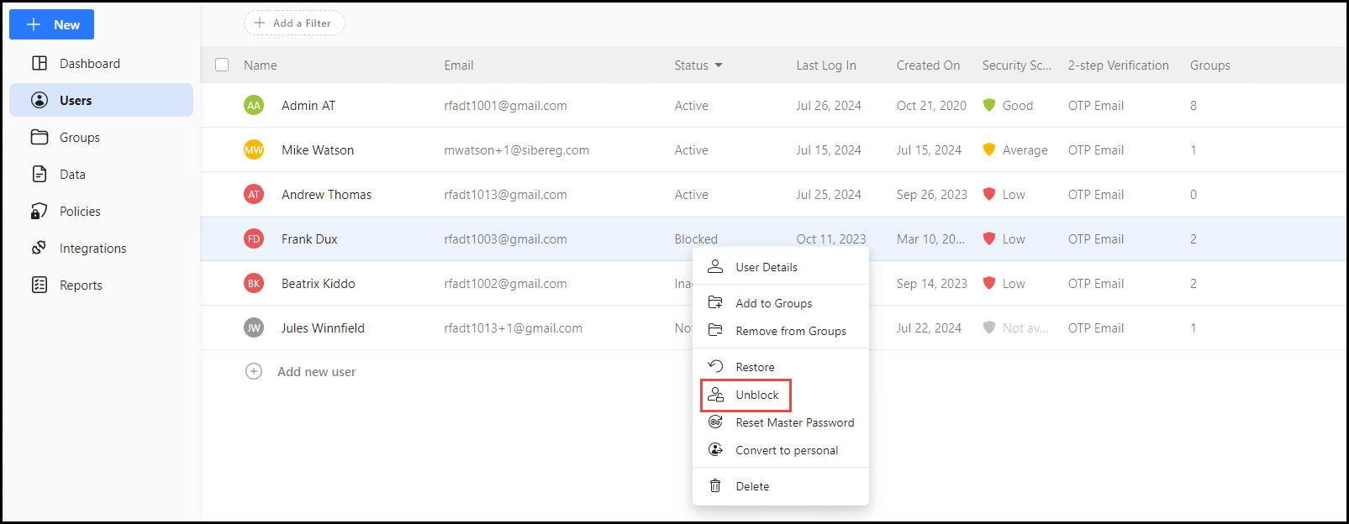Click Mike Watson's MW avatar
The height and width of the screenshot is (524, 1349).
pos(254,150)
